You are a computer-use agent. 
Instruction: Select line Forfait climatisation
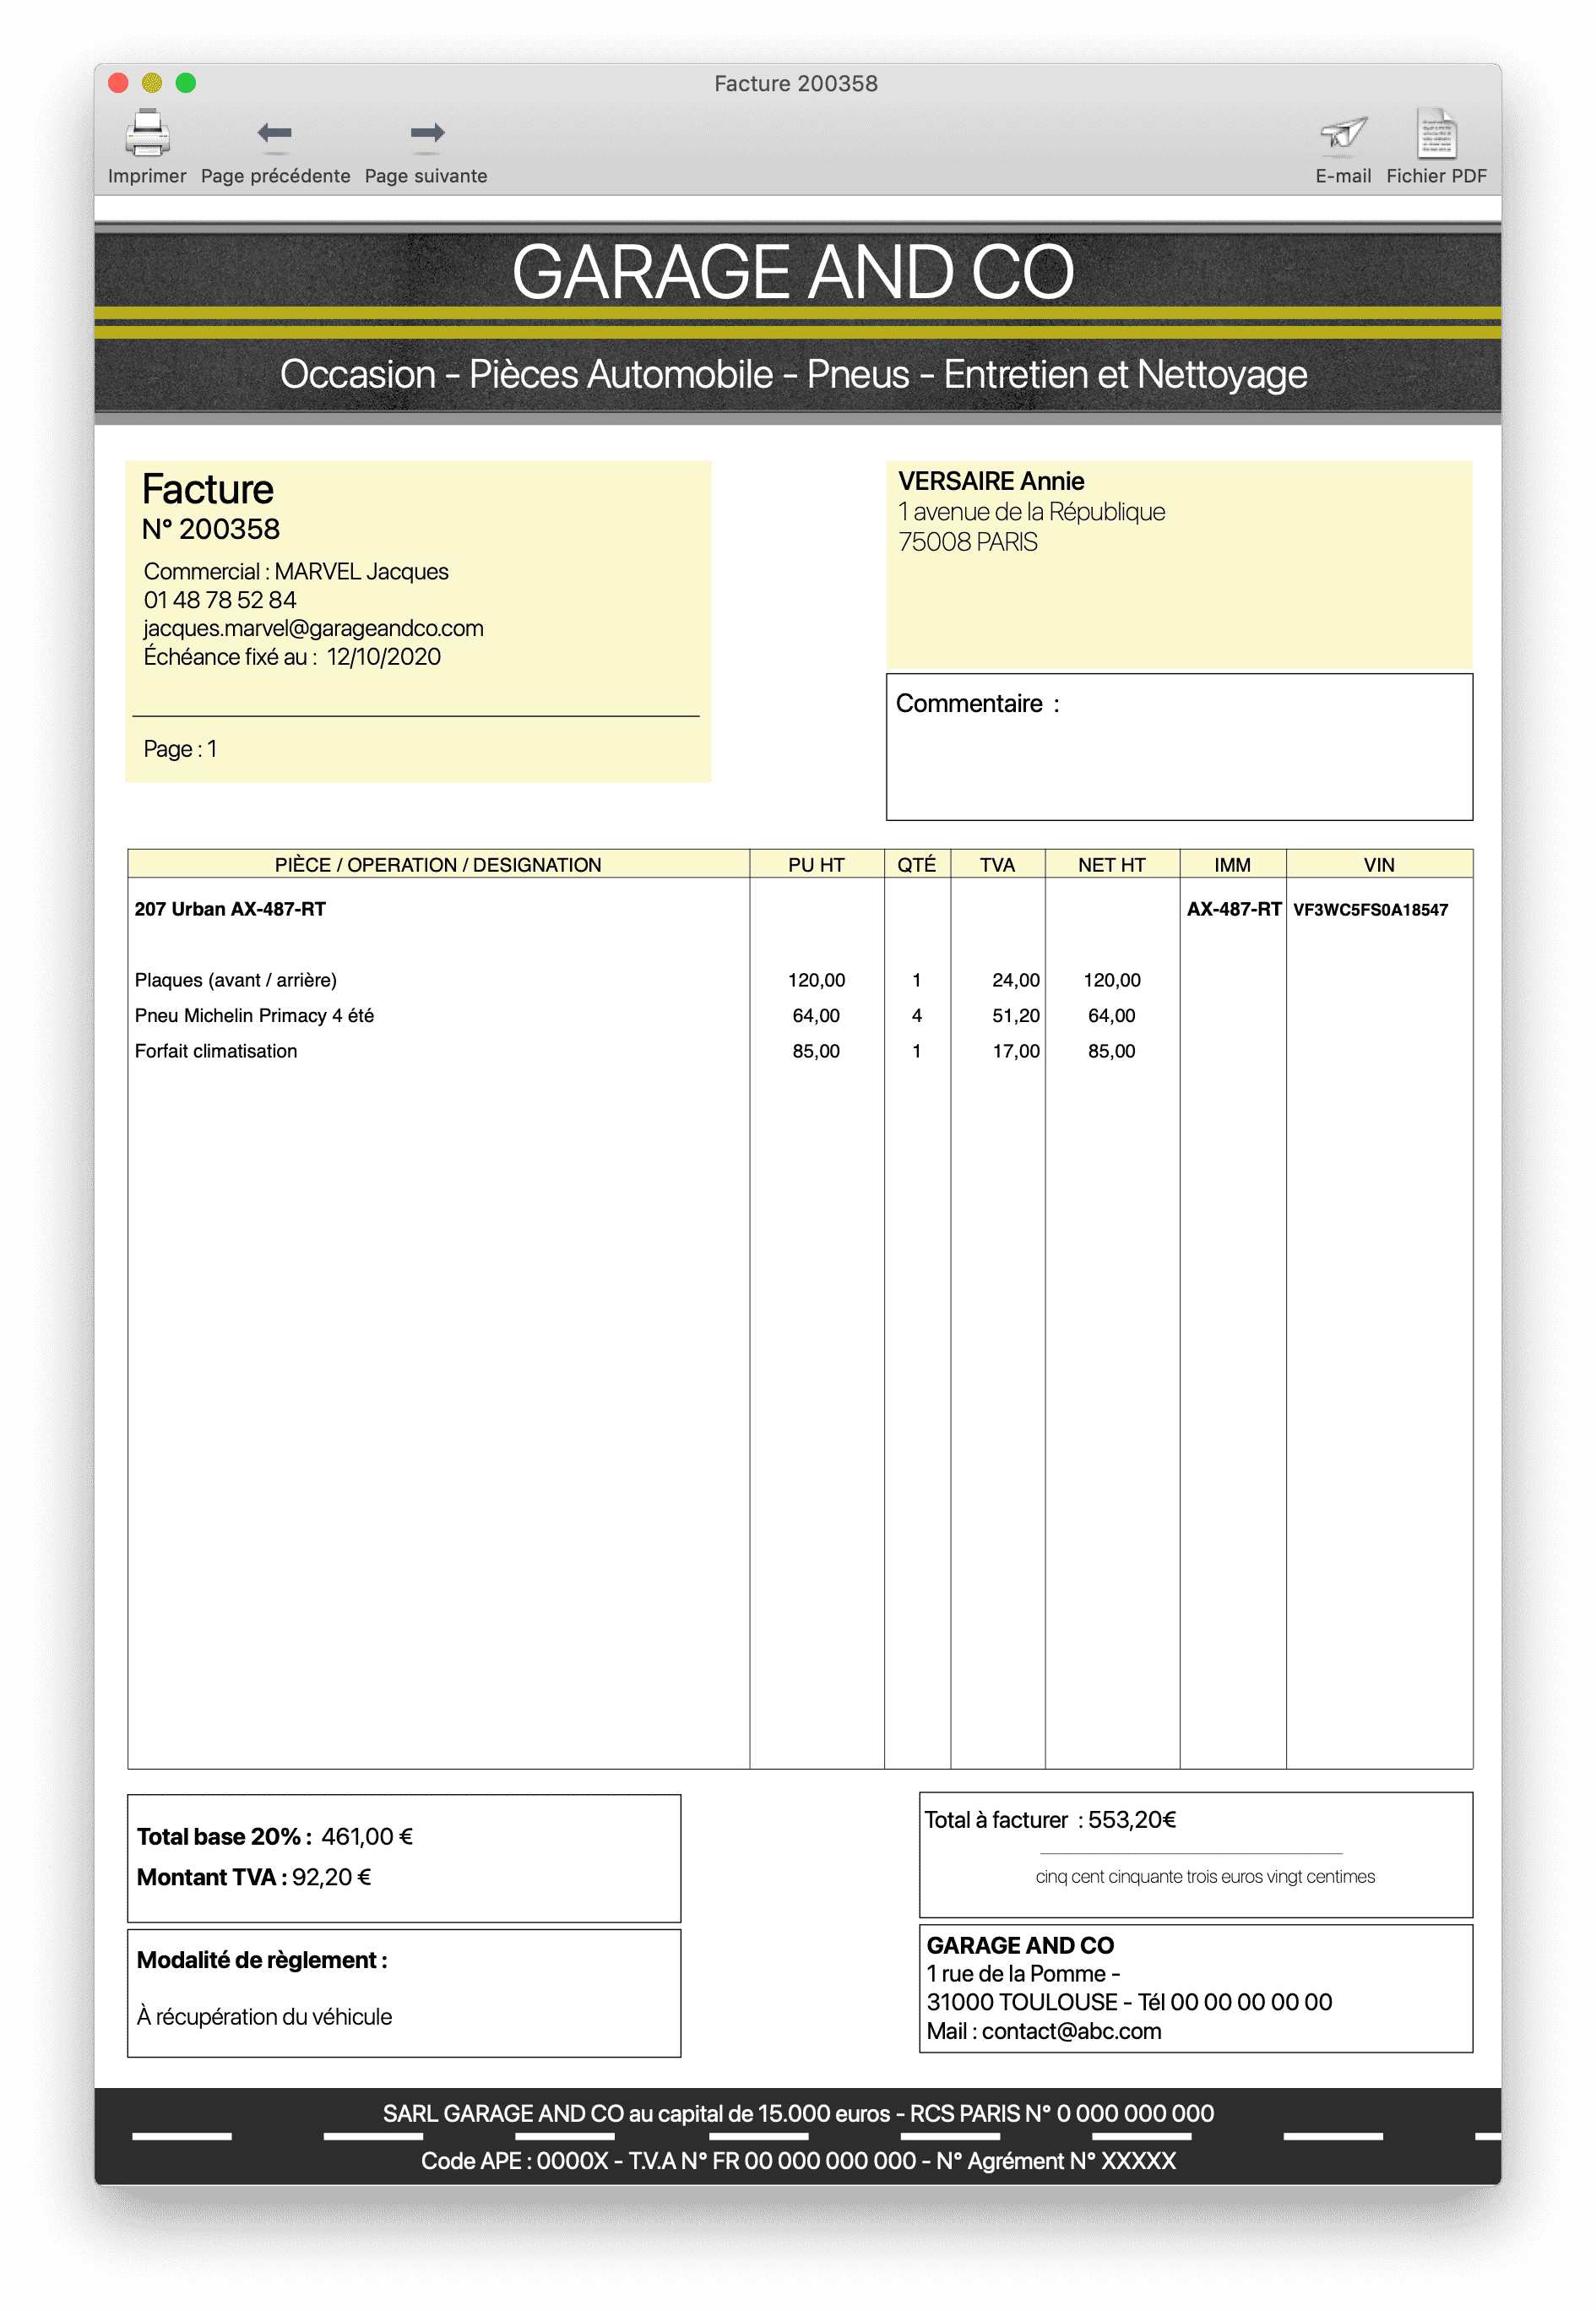click(x=216, y=1051)
